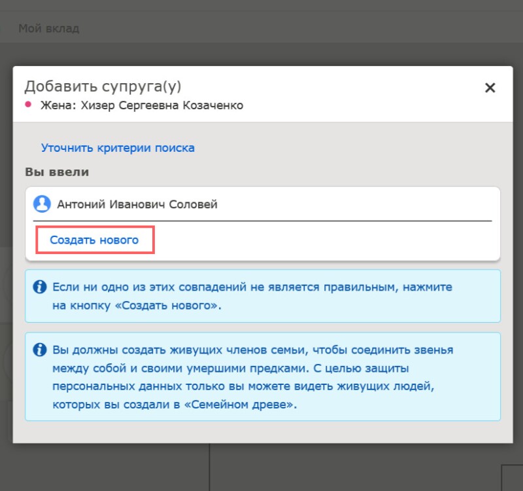Select the Антоний Иванович Соловей name
Screen dimensions: 523x491
click(x=137, y=204)
